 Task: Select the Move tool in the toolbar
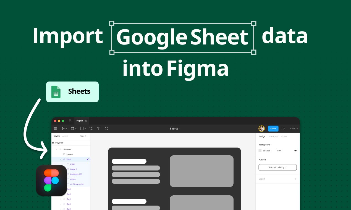63,128
